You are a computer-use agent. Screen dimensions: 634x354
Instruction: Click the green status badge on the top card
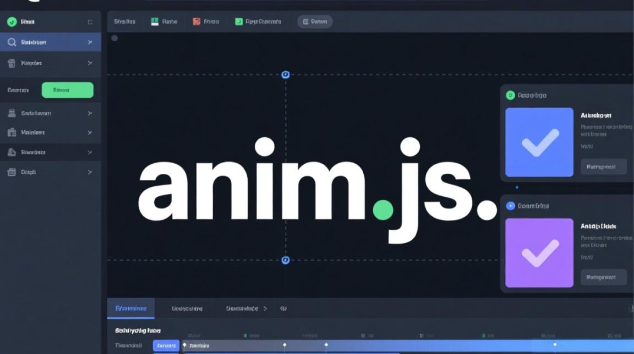[510, 95]
